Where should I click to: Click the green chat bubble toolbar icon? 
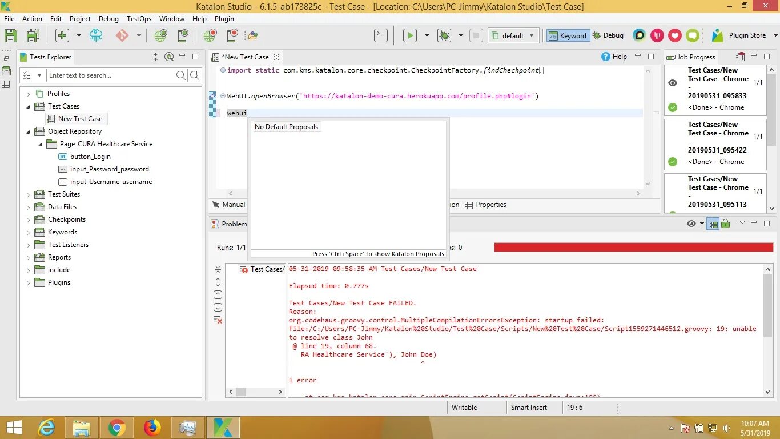(693, 35)
